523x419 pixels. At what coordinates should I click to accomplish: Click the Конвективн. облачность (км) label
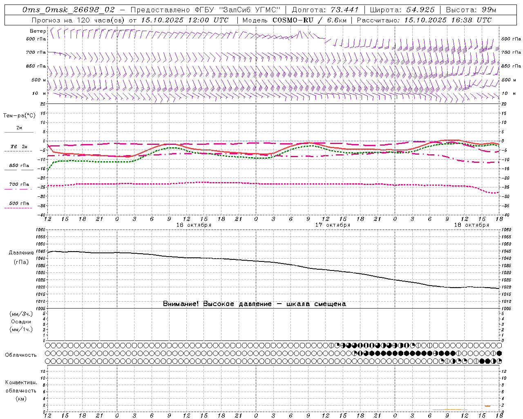pyautogui.click(x=21, y=390)
